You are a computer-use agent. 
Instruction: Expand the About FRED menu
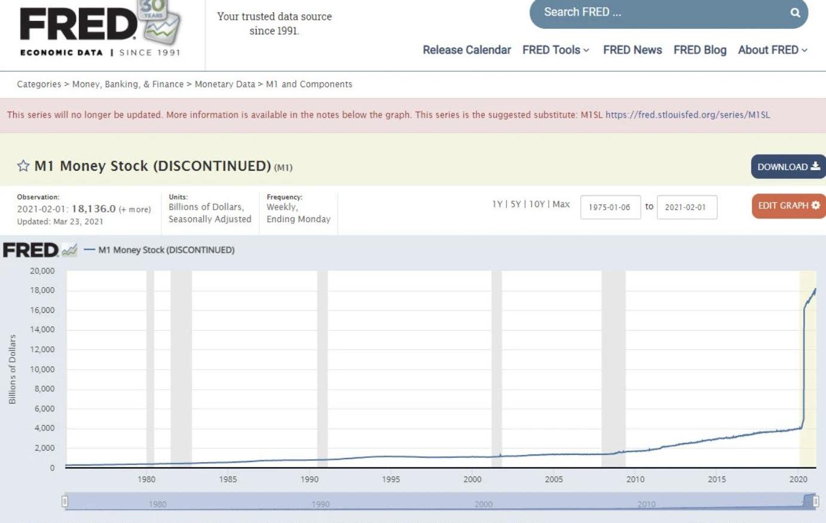click(x=772, y=50)
